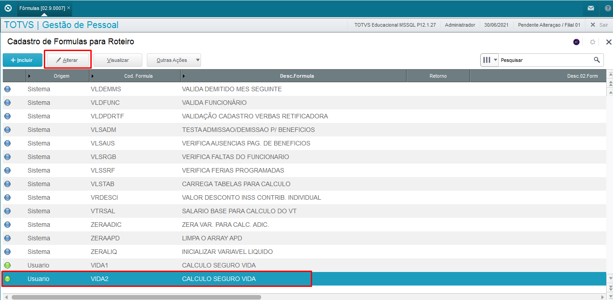Image resolution: width=613 pixels, height=300 pixels.
Task: Click the Retorno column header
Action: click(x=438, y=76)
